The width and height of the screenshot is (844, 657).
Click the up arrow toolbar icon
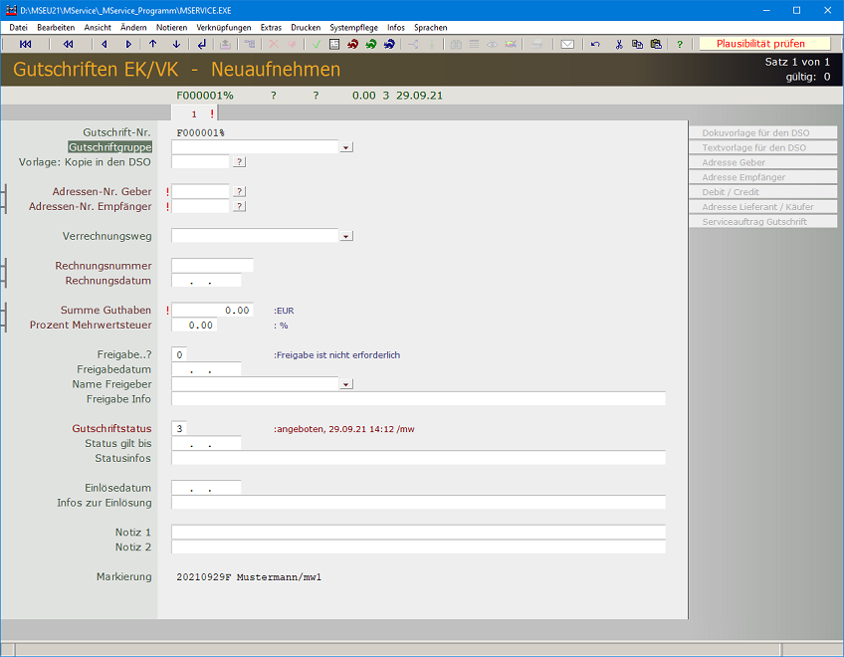(152, 44)
